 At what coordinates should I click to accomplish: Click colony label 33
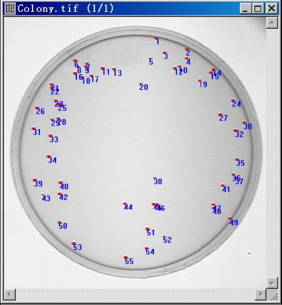tap(54, 139)
